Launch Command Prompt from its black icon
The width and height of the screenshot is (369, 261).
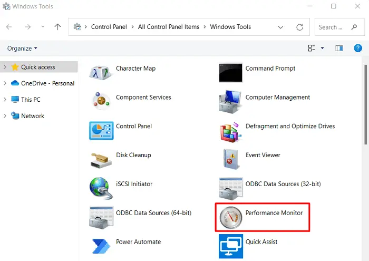click(231, 73)
